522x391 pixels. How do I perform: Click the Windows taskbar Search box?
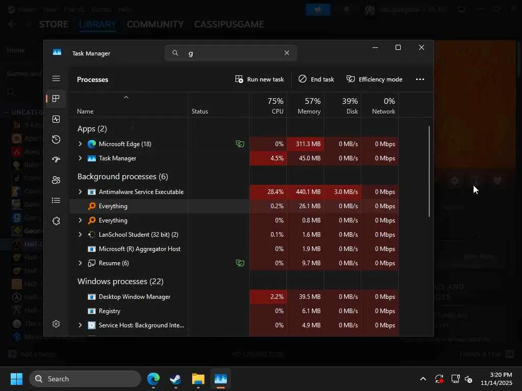point(85,379)
